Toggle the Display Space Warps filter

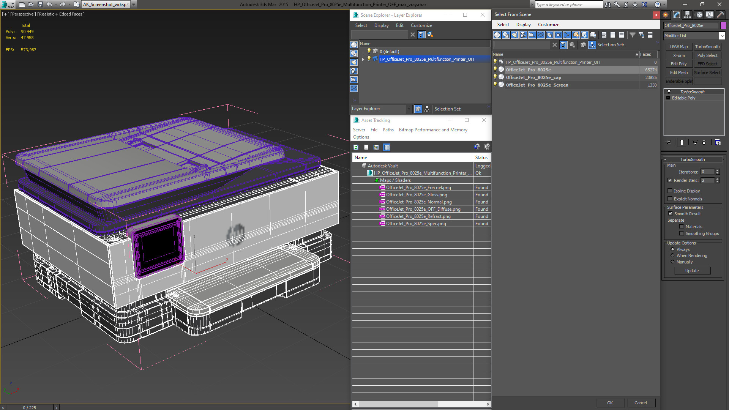(541, 35)
